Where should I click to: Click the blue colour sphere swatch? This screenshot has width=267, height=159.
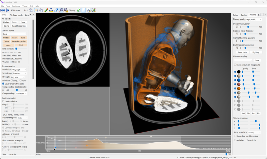pos(239,80)
